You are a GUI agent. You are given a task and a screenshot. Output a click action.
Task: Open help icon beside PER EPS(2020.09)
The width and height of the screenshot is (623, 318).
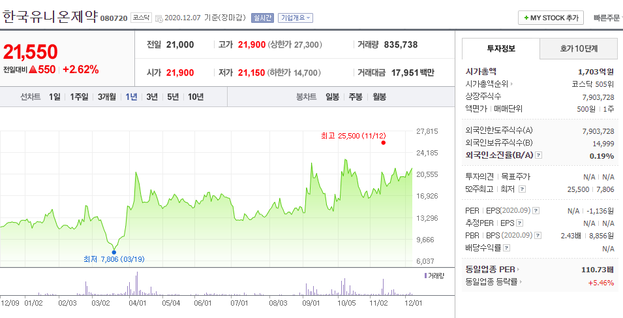536,211
